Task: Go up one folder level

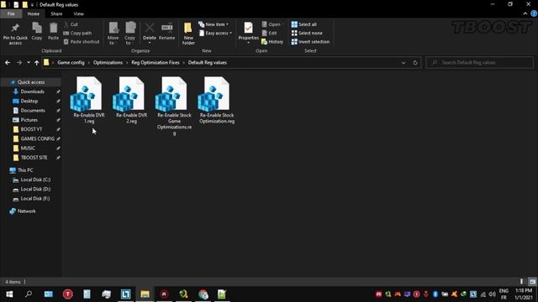Action: [36, 63]
